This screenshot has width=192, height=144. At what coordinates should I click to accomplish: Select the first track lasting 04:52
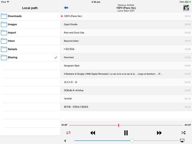point(126,82)
